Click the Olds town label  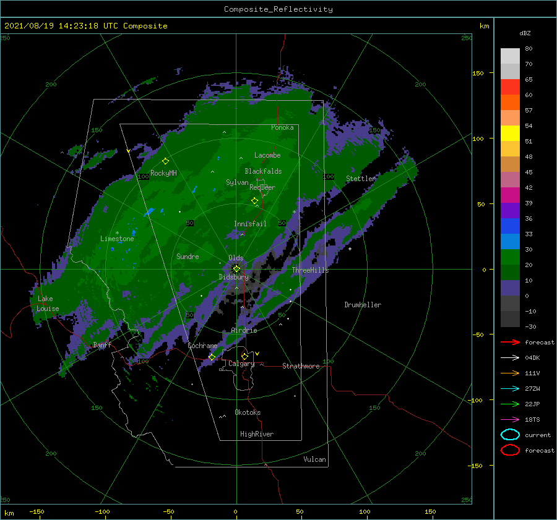pos(236,258)
